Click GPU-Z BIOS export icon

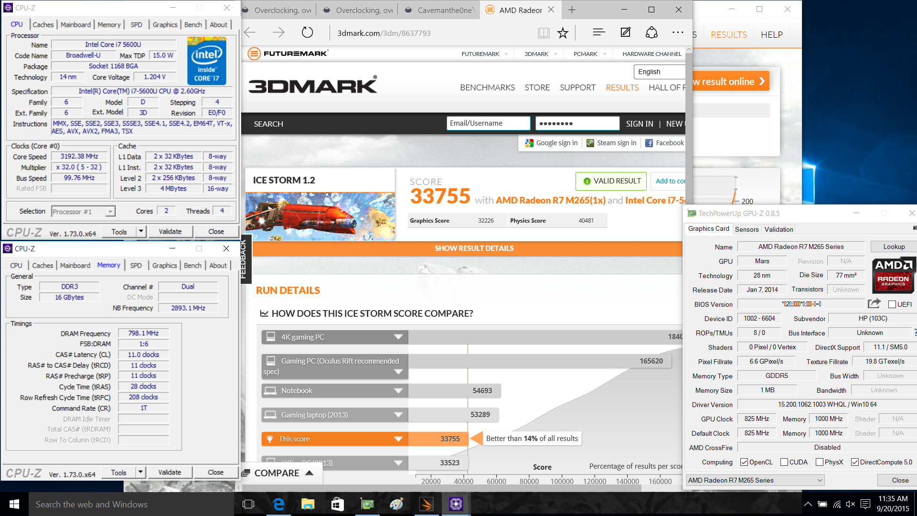tap(874, 304)
